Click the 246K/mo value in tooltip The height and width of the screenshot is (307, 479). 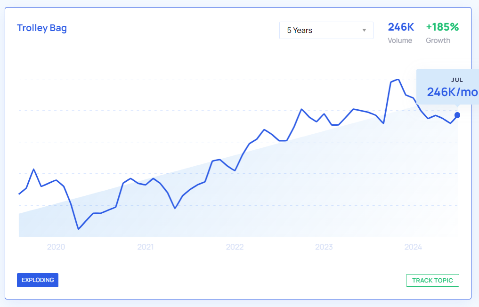click(452, 92)
